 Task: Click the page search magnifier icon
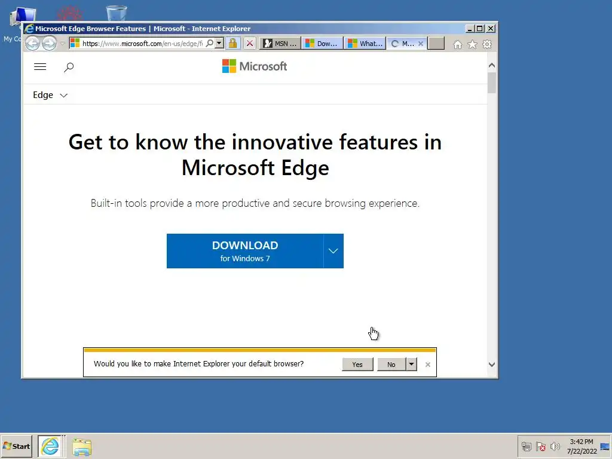(x=69, y=67)
